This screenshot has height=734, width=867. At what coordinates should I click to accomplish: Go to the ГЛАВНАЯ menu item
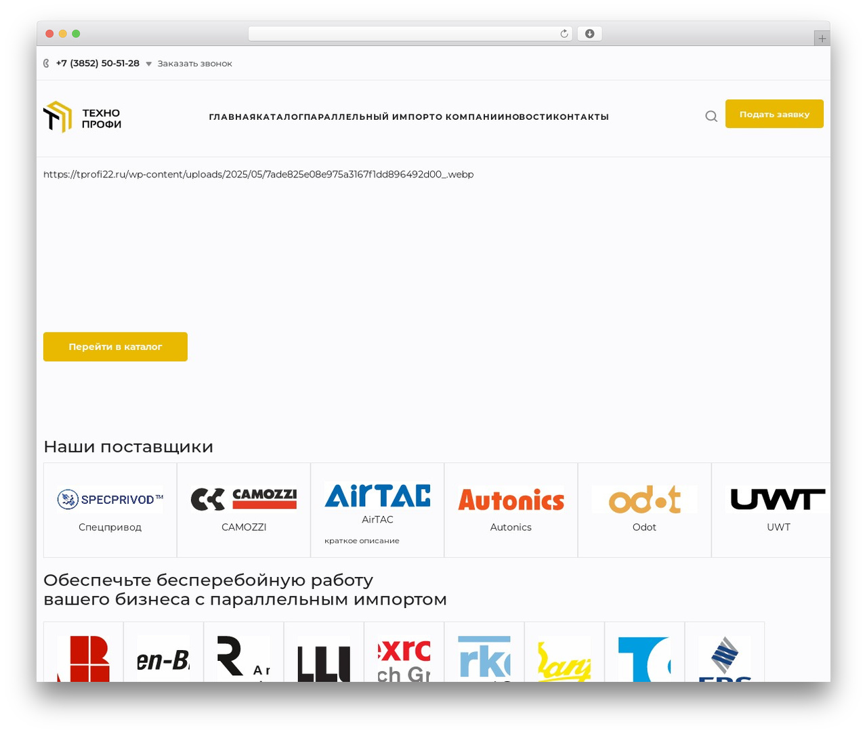coord(232,116)
